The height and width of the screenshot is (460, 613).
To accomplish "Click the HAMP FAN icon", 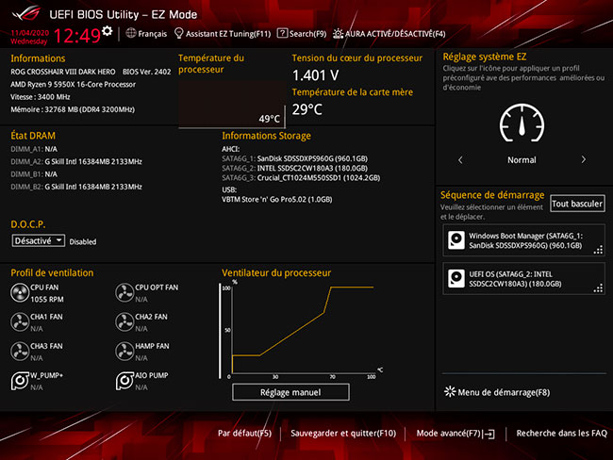I will (x=124, y=352).
